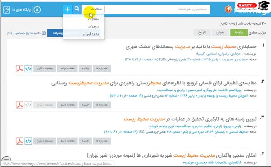Open code view icon of third article
This screenshot has height=167, width=271.
pos(28,141)
